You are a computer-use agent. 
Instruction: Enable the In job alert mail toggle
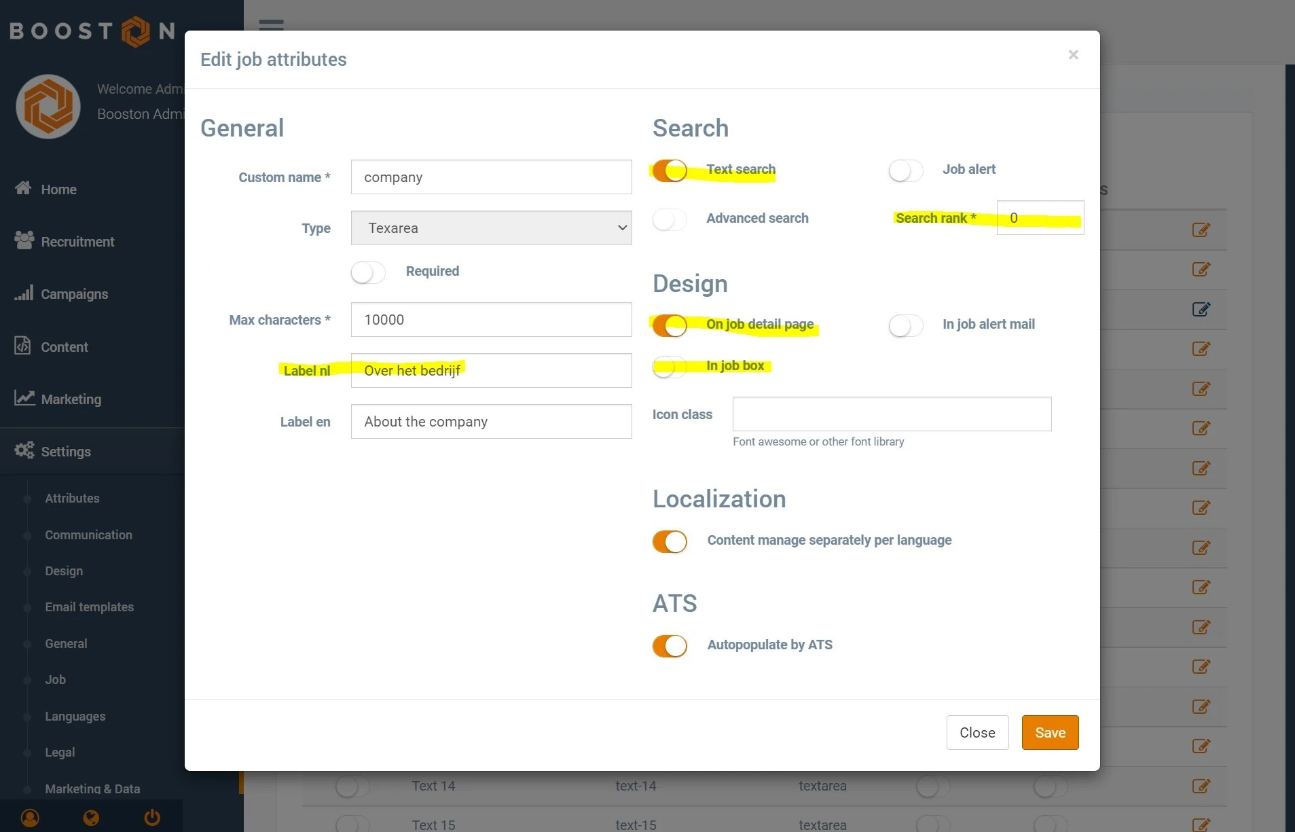click(x=906, y=325)
